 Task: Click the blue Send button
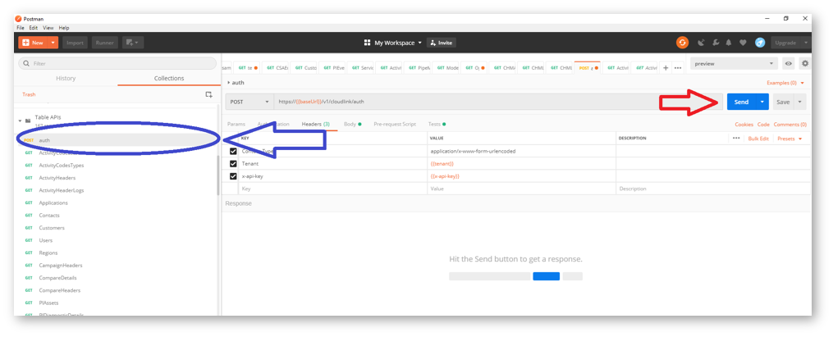742,102
